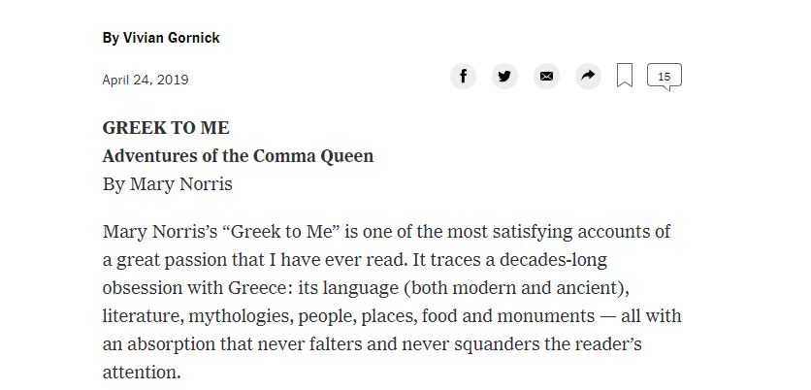Open Vivian Gornick's author byline
Screen dimensions: 811x390
point(161,38)
